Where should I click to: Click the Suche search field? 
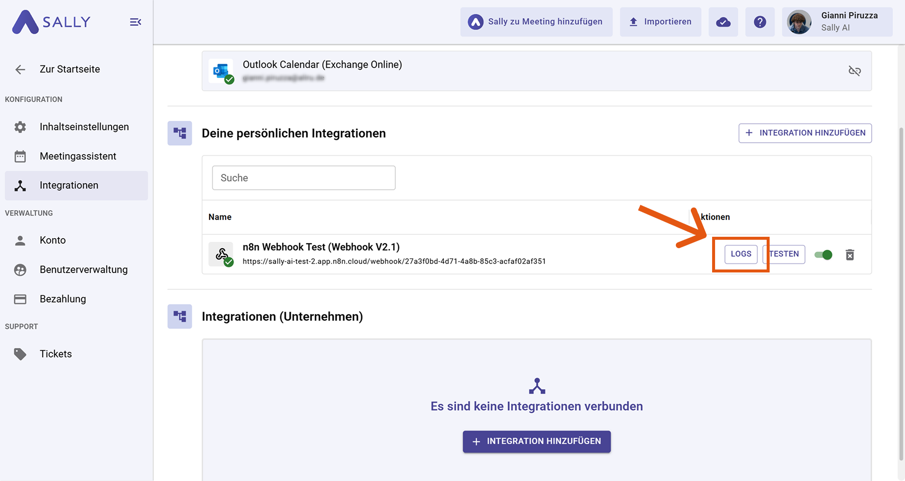pos(303,178)
